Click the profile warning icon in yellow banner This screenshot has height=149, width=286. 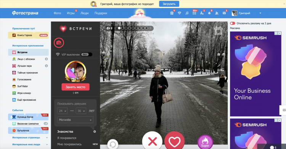[x=93, y=4]
